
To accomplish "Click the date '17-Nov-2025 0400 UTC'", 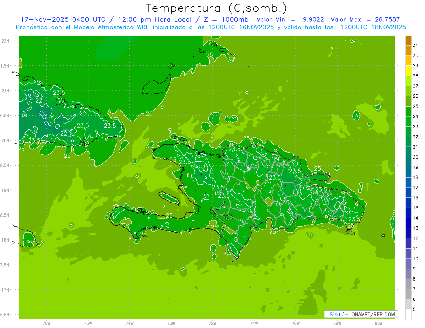I will tap(63, 19).
